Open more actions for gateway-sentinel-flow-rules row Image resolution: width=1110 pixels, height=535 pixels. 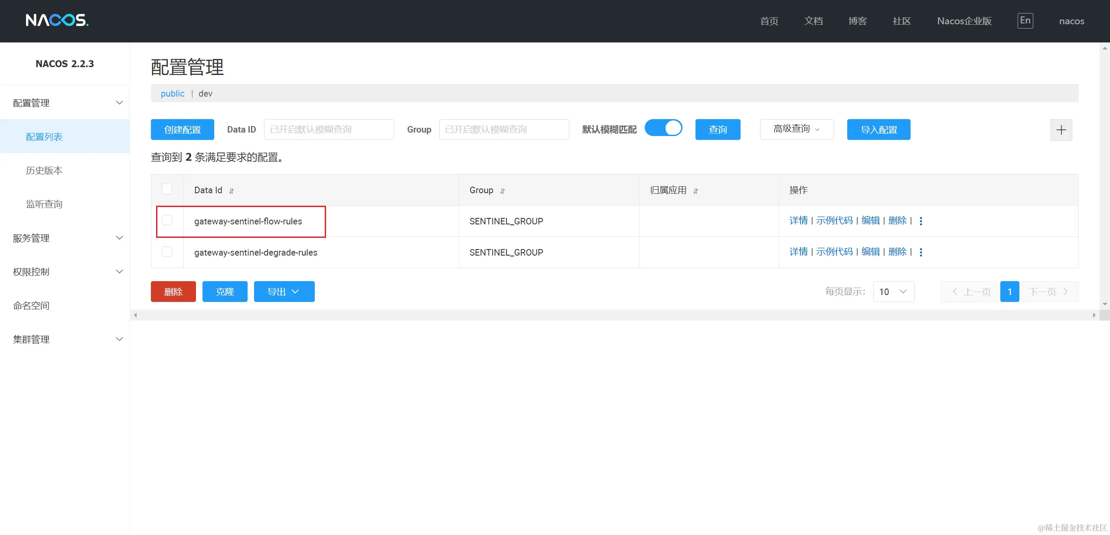pyautogui.click(x=921, y=221)
